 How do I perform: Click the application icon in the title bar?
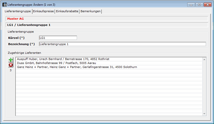[4, 4]
